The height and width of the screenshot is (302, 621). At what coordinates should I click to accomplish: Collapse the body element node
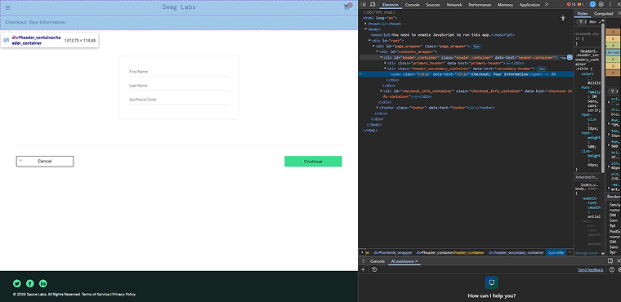coord(365,29)
